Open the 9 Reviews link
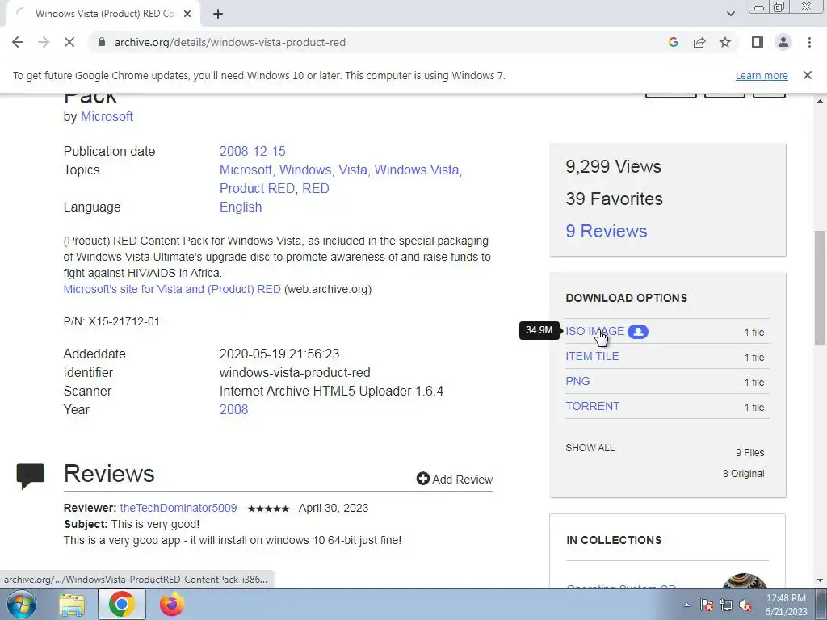827x620 pixels. pos(606,231)
